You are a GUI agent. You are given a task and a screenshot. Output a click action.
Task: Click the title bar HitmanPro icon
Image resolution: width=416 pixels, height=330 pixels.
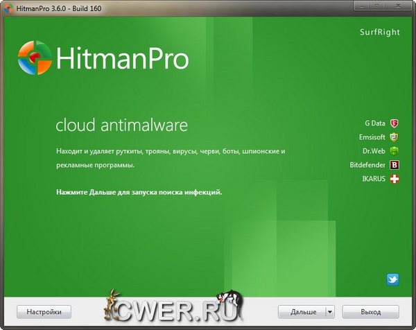tap(8, 8)
